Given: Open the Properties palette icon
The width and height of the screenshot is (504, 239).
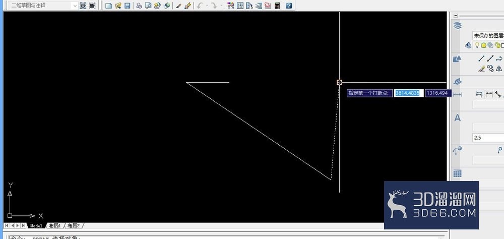Looking at the screenshot, I should point(230,6).
